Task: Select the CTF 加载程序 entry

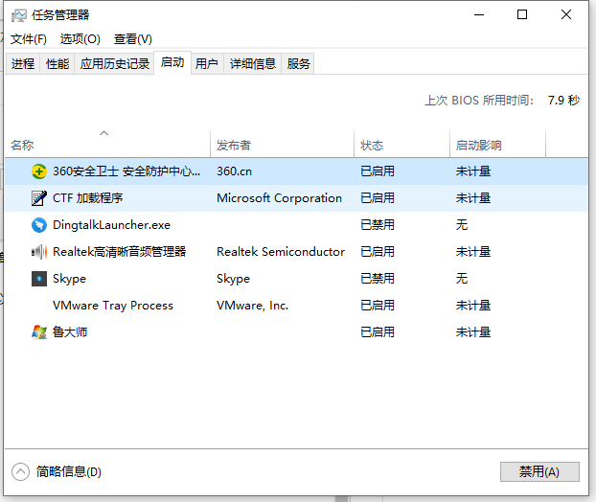Action: click(87, 198)
